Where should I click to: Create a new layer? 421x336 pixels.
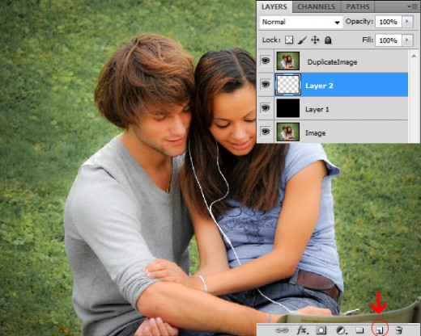(x=380, y=330)
